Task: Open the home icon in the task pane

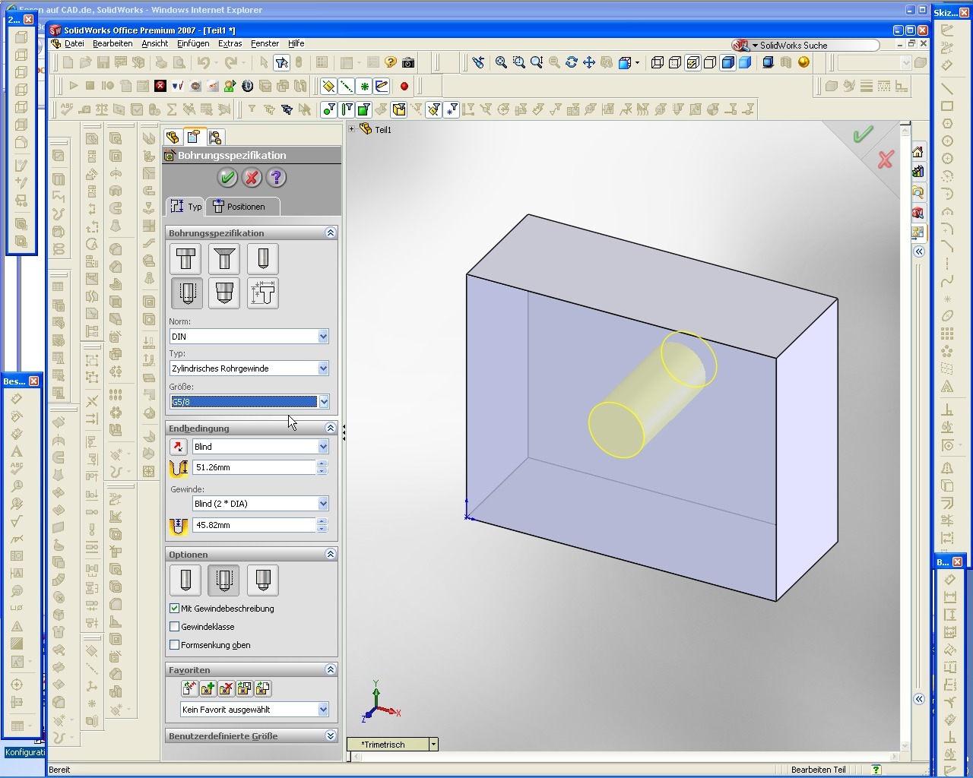Action: [x=918, y=152]
